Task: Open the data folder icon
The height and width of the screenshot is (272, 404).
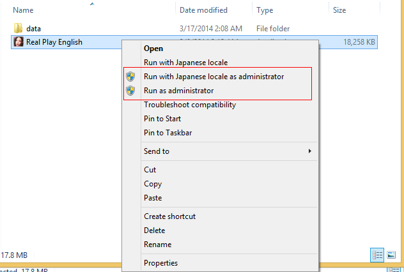Action: (18, 28)
